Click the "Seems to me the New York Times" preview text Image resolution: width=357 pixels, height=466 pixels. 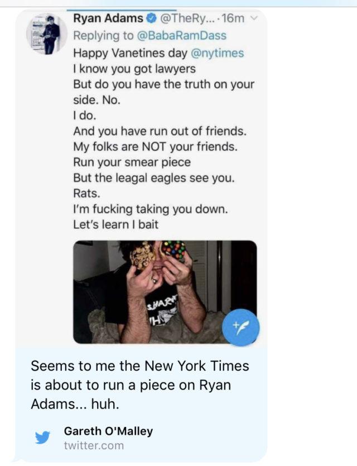pyautogui.click(x=140, y=366)
